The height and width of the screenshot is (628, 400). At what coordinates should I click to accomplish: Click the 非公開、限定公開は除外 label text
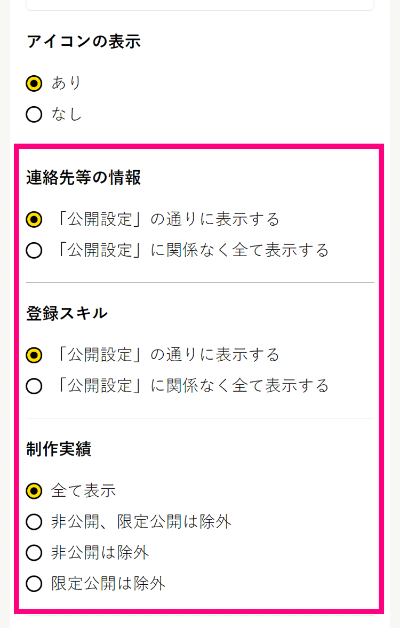(x=141, y=522)
